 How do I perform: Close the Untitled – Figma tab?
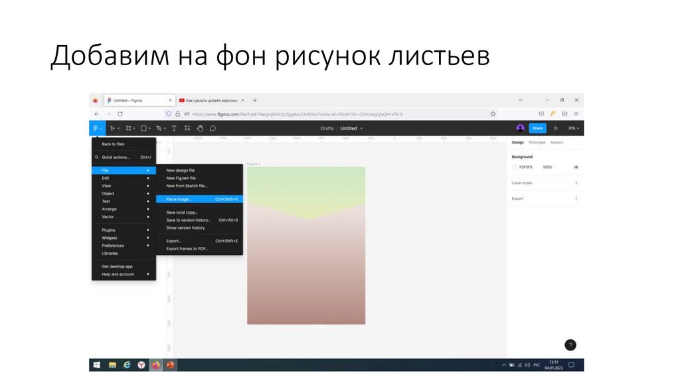[x=170, y=100]
